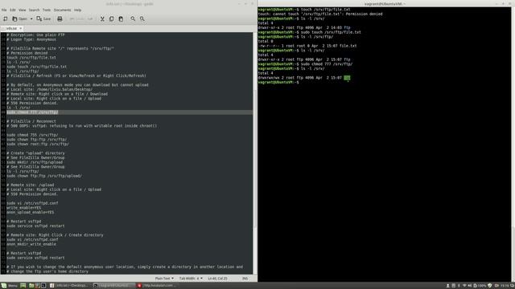The width and height of the screenshot is (515, 289).
Task: Open the Search menu in gedit
Action: pyautogui.click(x=34, y=10)
